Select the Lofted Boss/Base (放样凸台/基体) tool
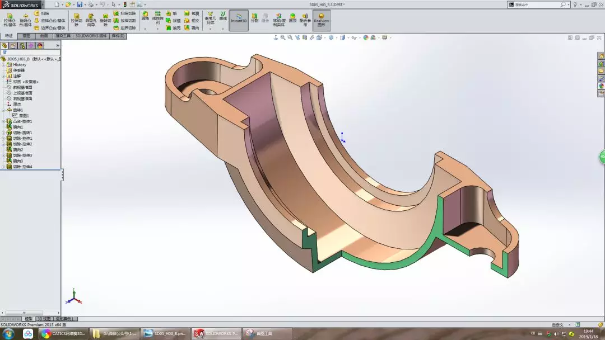 coord(49,21)
